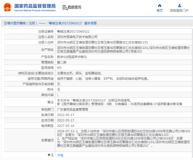Viewport: 193px width, 160px height.
Task: Click backslash value in 其他内容 row
Action: click(58, 95)
